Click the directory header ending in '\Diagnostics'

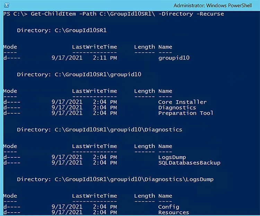tap(99, 130)
